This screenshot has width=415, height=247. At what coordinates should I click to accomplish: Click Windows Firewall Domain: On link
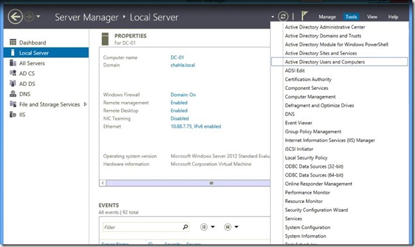tap(183, 95)
